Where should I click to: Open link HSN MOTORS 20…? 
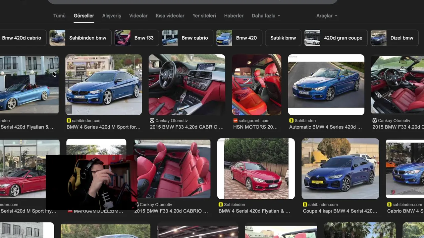click(255, 127)
